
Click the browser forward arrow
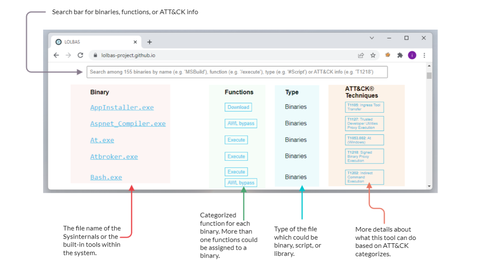(69, 55)
